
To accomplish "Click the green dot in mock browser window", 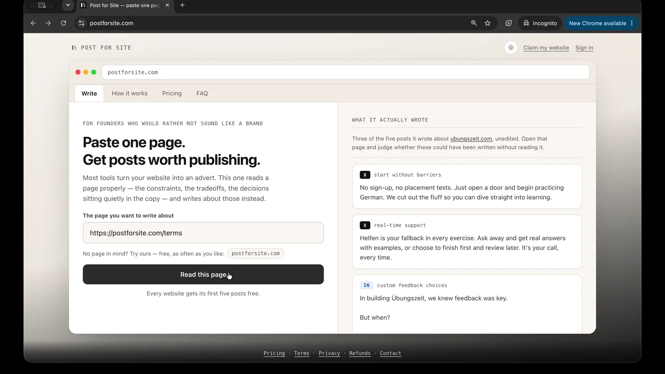I will 94,72.
